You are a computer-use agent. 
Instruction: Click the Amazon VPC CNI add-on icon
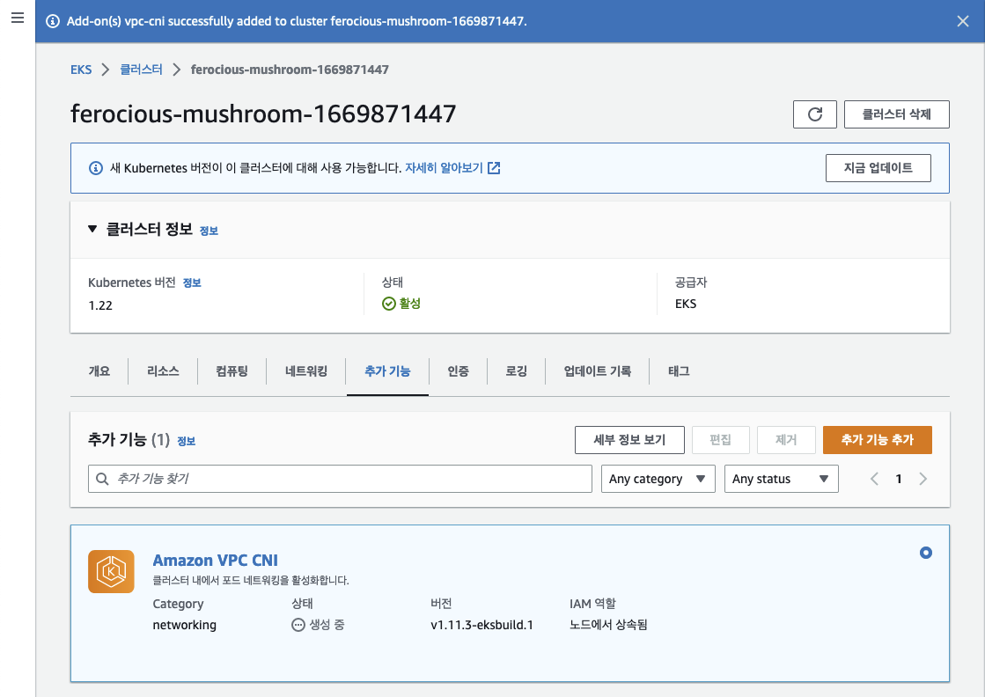tap(111, 571)
